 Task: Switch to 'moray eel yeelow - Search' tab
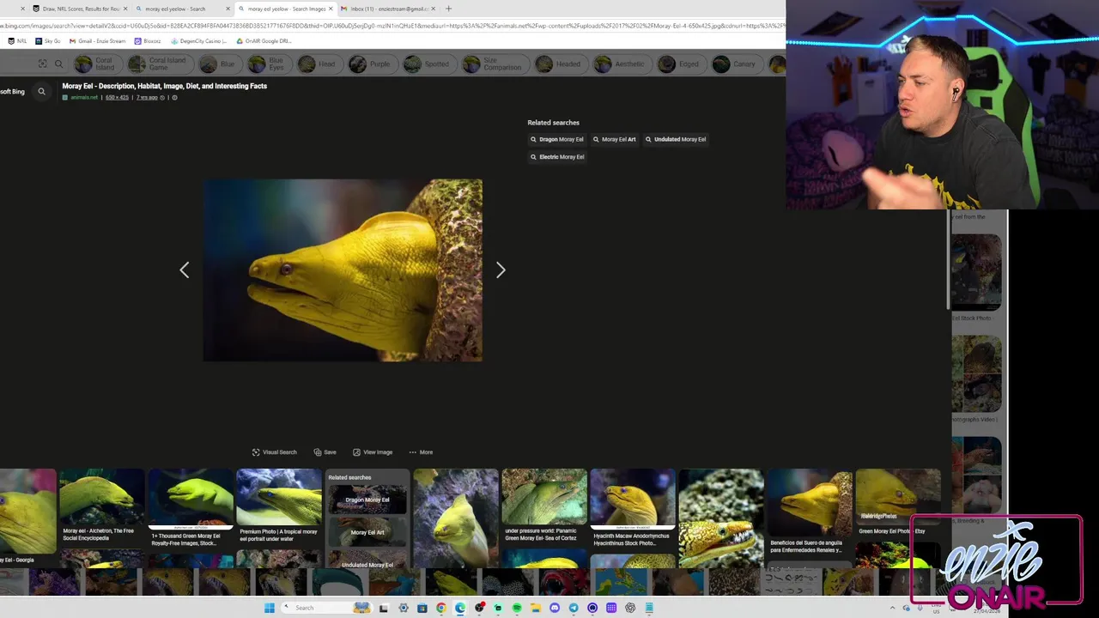(x=181, y=9)
